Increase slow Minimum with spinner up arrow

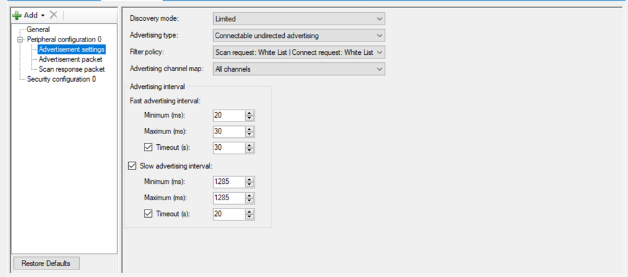point(250,179)
